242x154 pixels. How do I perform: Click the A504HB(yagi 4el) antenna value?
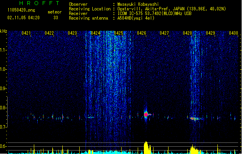pyautogui.click(x=136, y=18)
